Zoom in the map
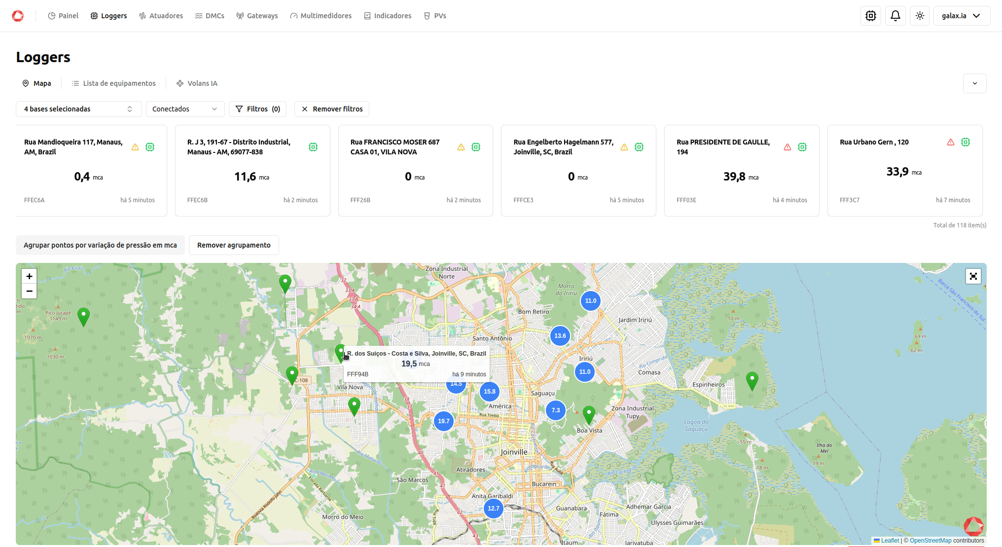Viewport: 1002px width, 547px height. click(x=29, y=276)
